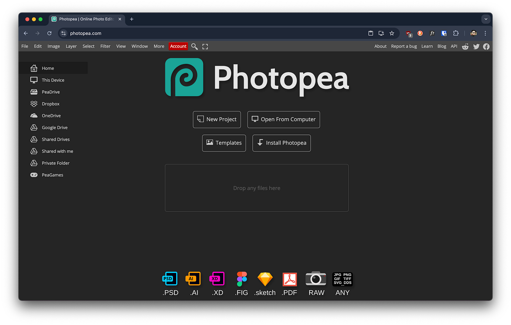The image size is (511, 325).
Task: Select PeaDrive in the sidebar
Action: [x=53, y=92]
